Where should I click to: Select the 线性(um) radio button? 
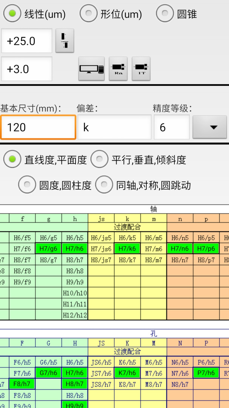[13, 14]
